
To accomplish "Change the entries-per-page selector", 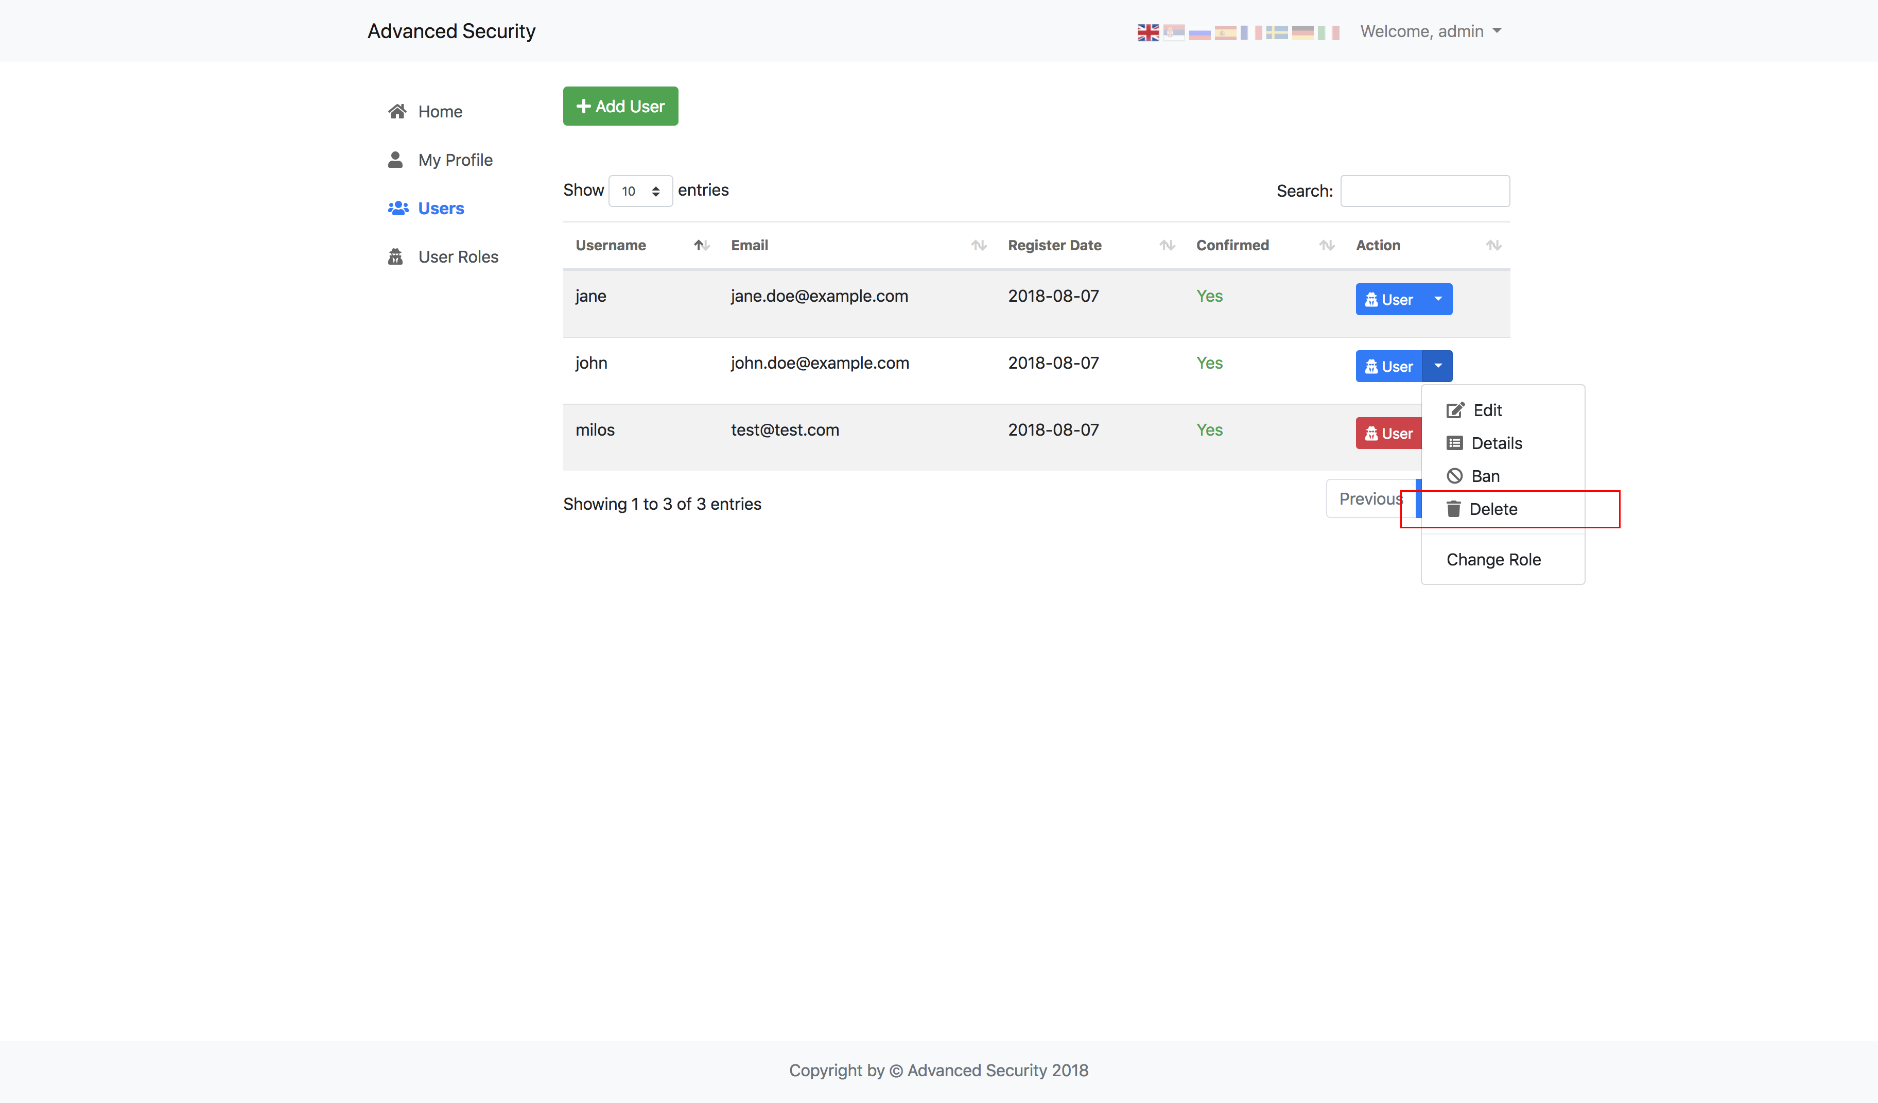I will coord(640,191).
